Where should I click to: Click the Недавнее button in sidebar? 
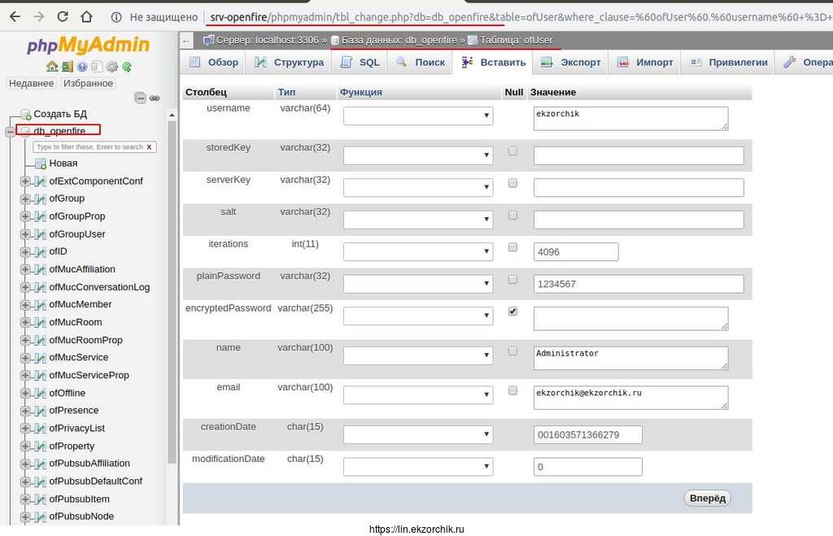[x=31, y=83]
